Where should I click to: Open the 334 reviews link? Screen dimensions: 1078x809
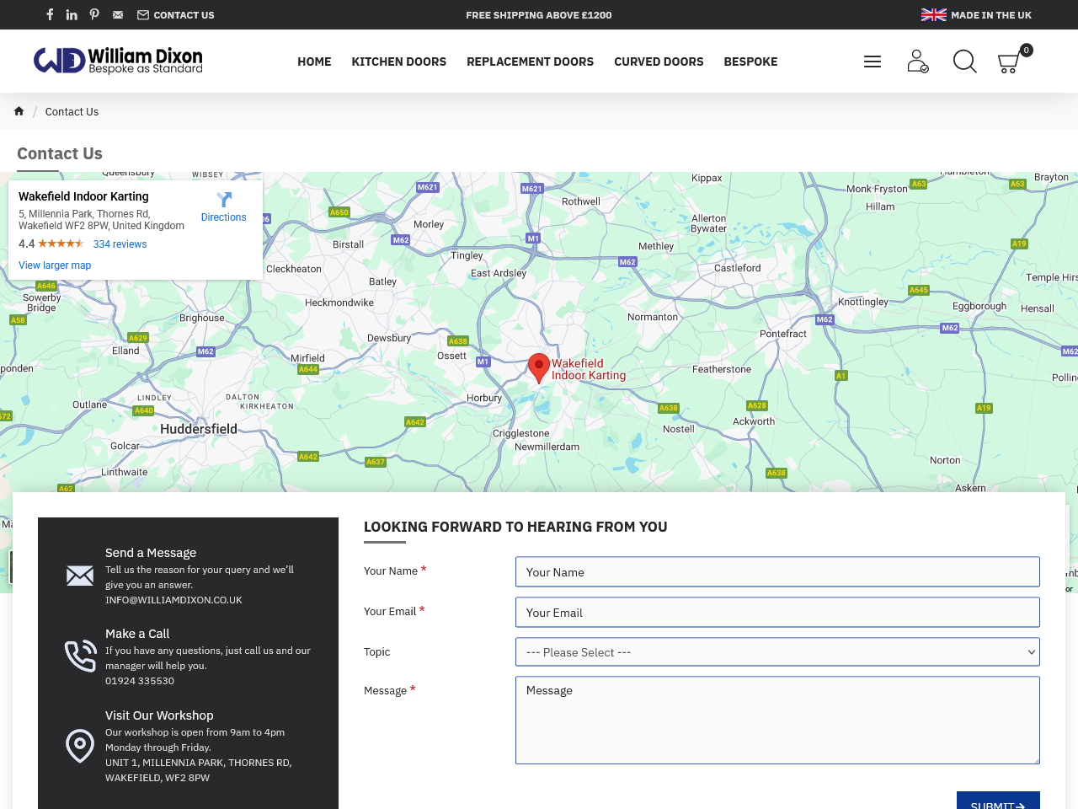point(120,244)
